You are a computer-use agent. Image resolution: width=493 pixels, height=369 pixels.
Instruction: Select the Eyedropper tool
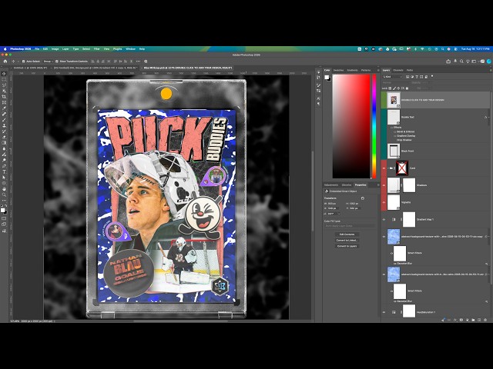(4, 108)
